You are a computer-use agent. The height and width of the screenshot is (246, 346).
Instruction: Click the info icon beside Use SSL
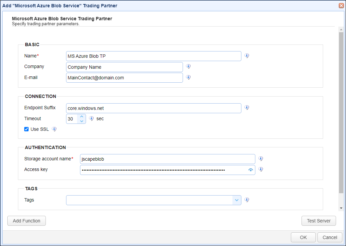54,129
